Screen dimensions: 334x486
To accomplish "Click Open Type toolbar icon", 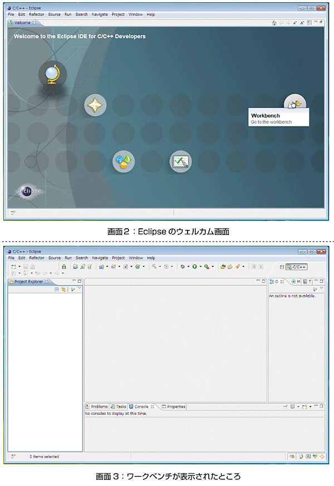I will click(223, 267).
